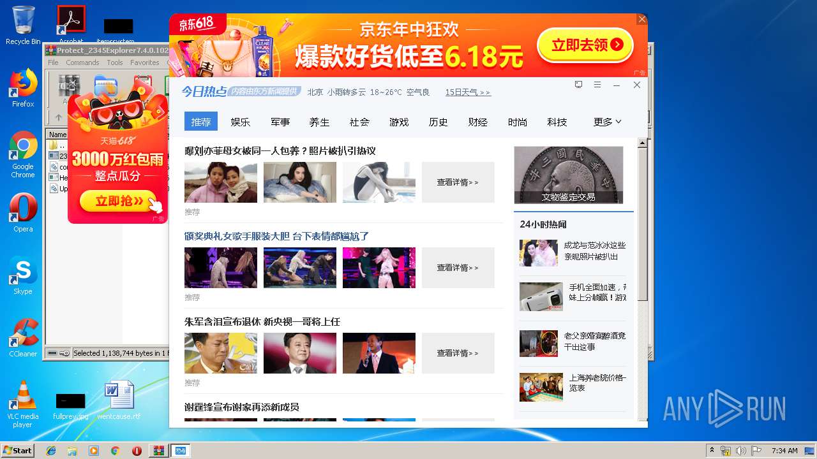The image size is (817, 459).
Task: Open the news window menu icon
Action: (x=597, y=85)
